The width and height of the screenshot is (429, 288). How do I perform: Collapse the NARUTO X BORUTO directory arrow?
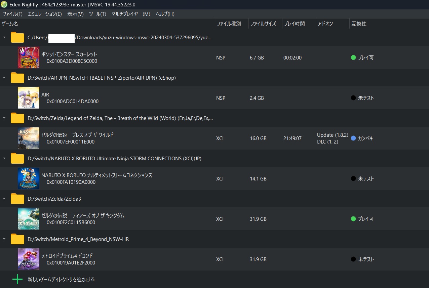click(4, 158)
